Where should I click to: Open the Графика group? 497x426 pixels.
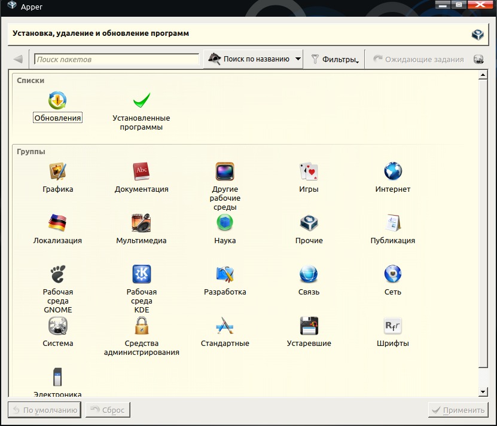pyautogui.click(x=57, y=177)
